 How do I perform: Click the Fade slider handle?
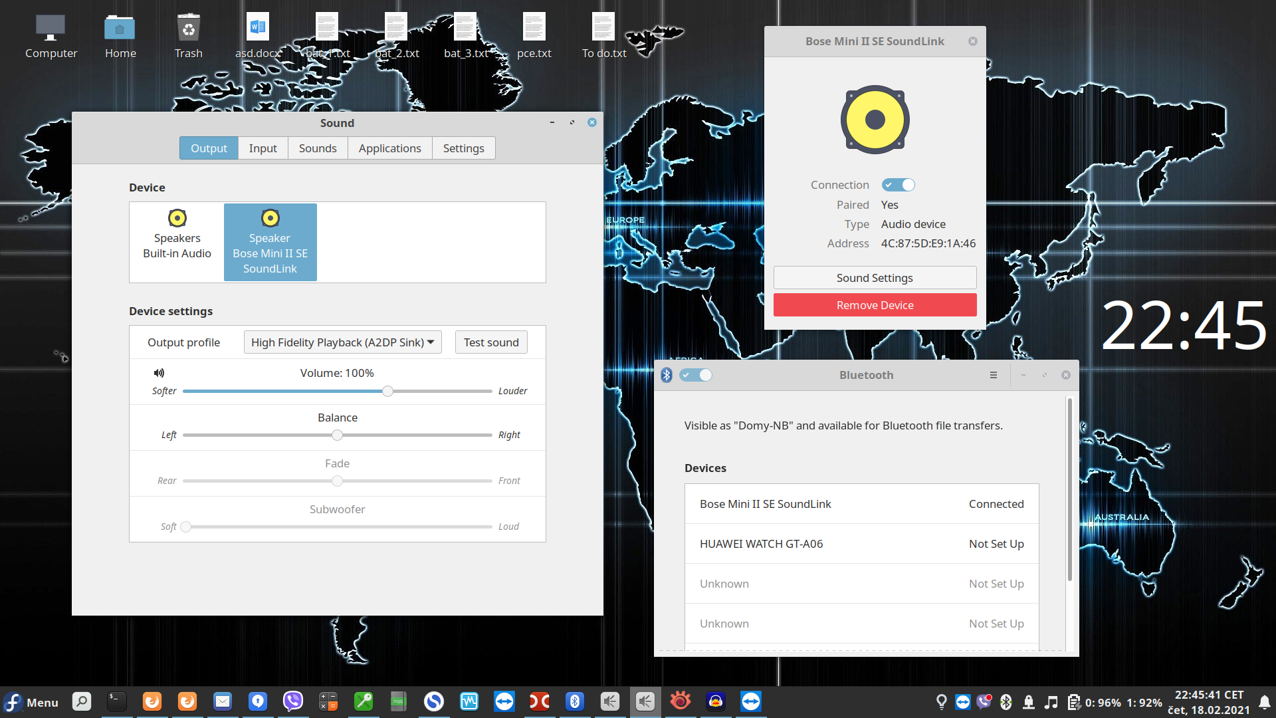[338, 481]
